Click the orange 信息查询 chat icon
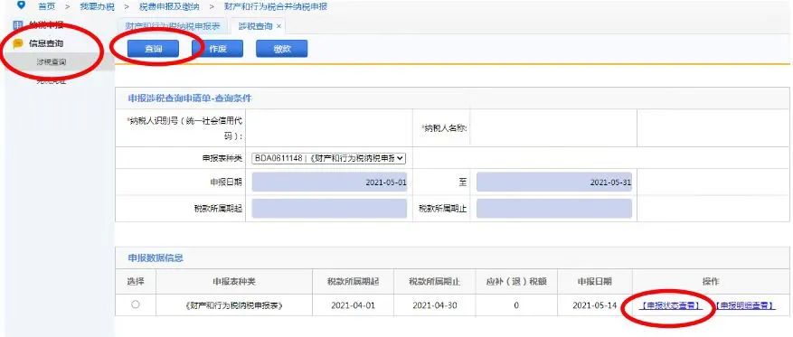The height and width of the screenshot is (337, 793). [18, 44]
